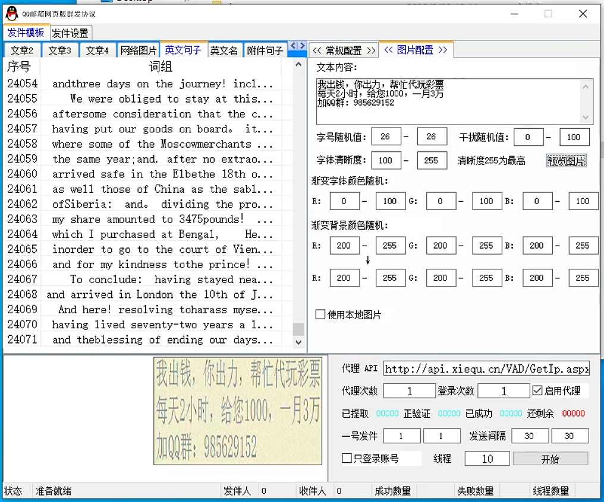Image resolution: width=604 pixels, height=502 pixels.
Task: Enable the 使用本地图片 checkbox
Action: click(x=320, y=314)
